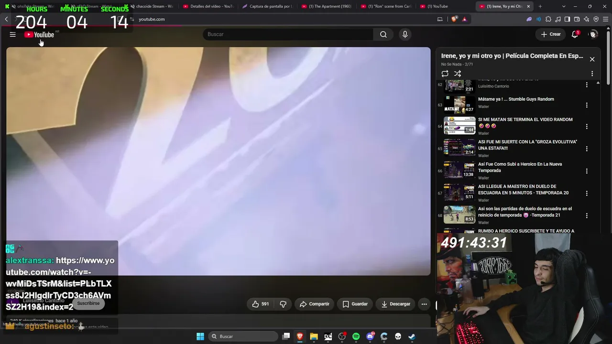The width and height of the screenshot is (612, 344).
Task: Open the music note media control icon
Action: tap(558, 19)
